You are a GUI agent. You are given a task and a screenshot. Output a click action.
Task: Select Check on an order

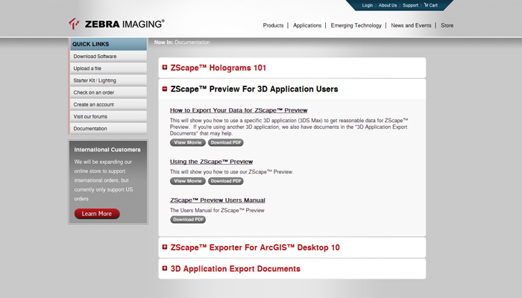(x=108, y=92)
